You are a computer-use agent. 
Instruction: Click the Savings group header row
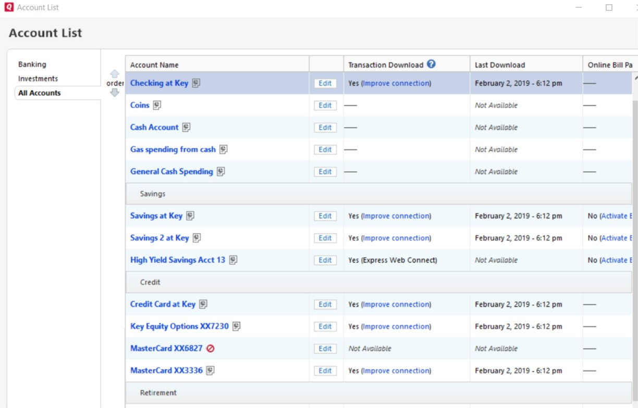pos(378,194)
